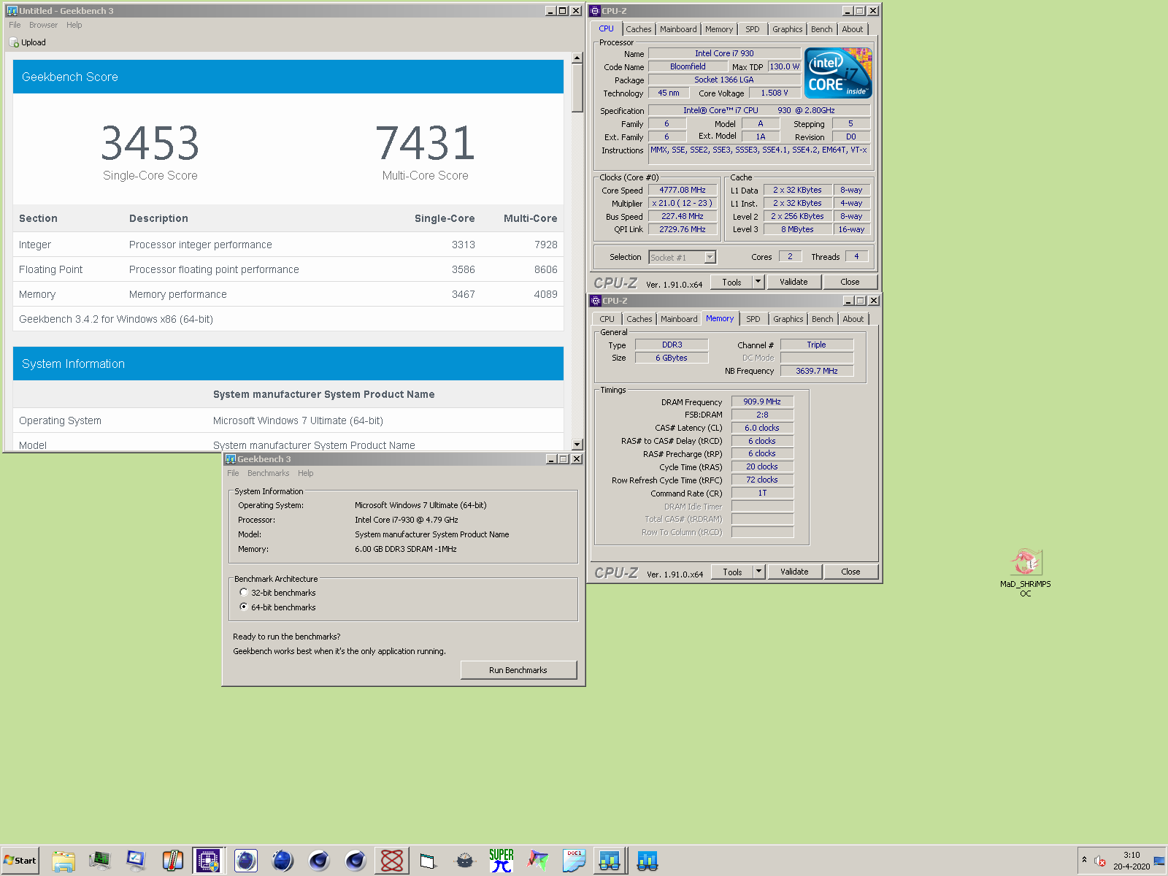Click the Show Desktop tray button
The width and height of the screenshot is (1168, 876).
[1159, 861]
